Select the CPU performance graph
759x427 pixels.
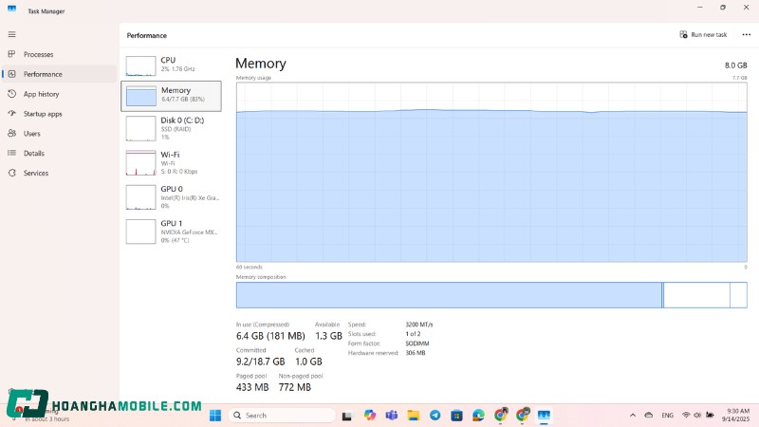click(171, 65)
